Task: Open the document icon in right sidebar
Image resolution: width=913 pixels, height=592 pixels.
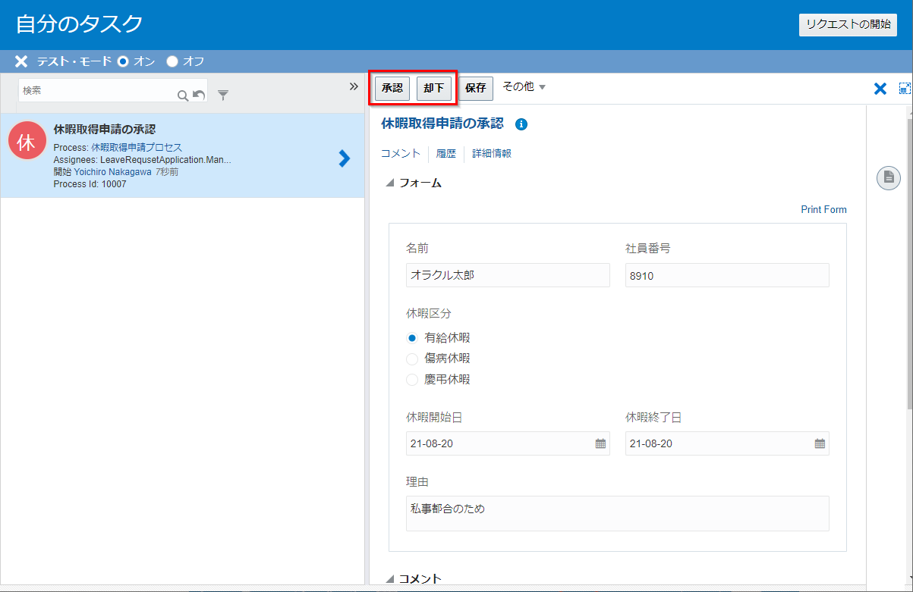Action: (888, 178)
